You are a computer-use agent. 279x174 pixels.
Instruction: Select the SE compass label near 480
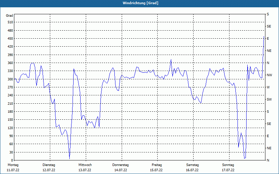point(269,26)
